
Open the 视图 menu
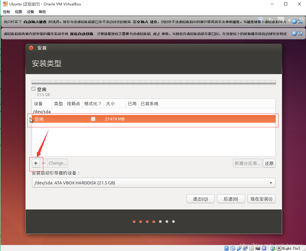[18, 12]
